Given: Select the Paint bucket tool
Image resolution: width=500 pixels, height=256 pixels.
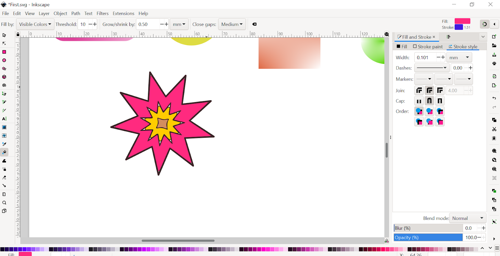Looking at the screenshot, I should pos(4,152).
